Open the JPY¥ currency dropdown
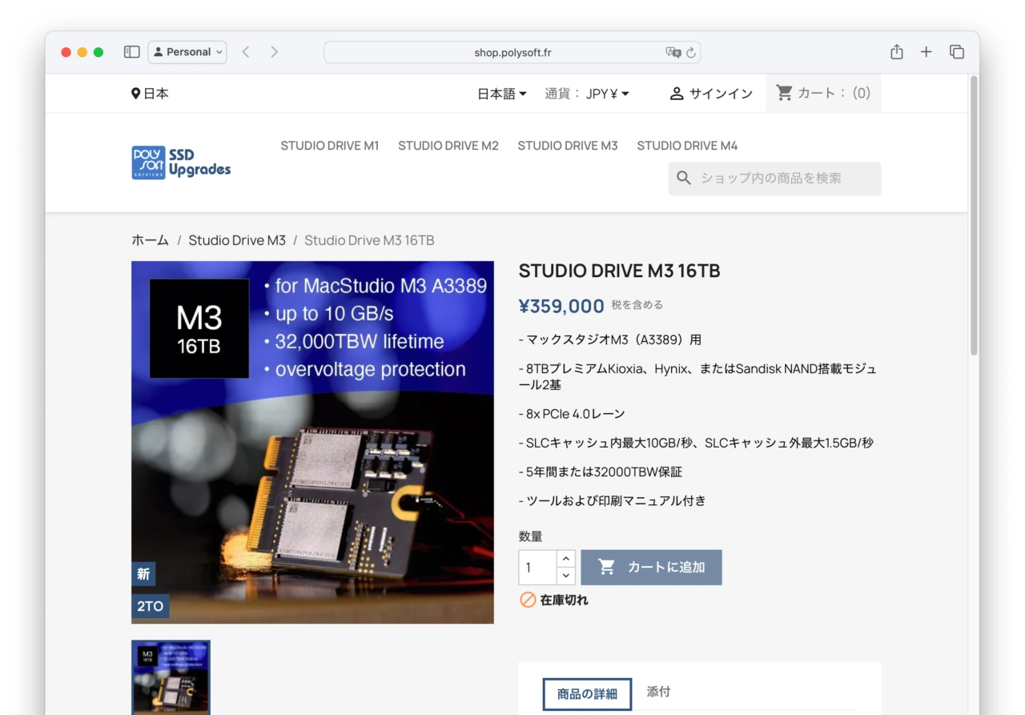1025x715 pixels. point(607,94)
